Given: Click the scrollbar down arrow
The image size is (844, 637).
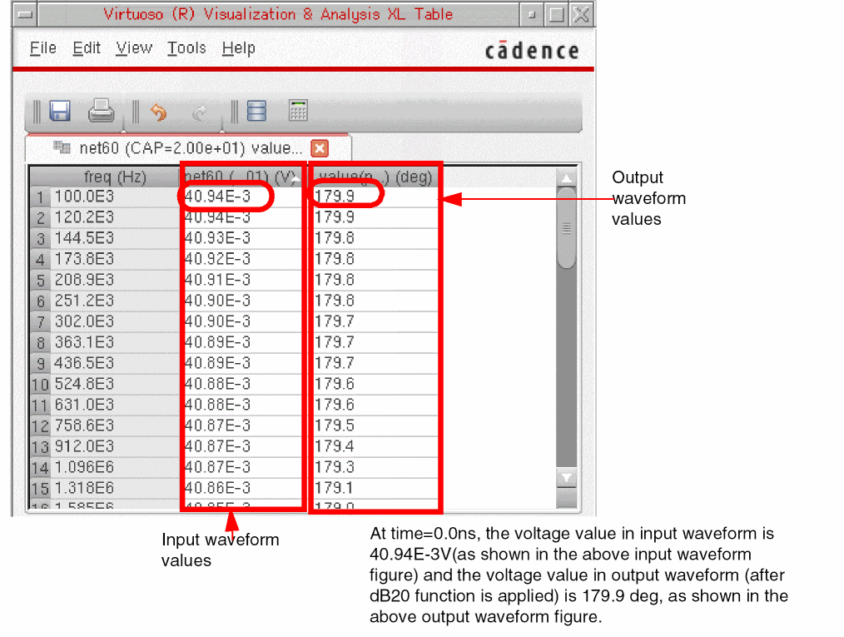Looking at the screenshot, I should tap(566, 477).
